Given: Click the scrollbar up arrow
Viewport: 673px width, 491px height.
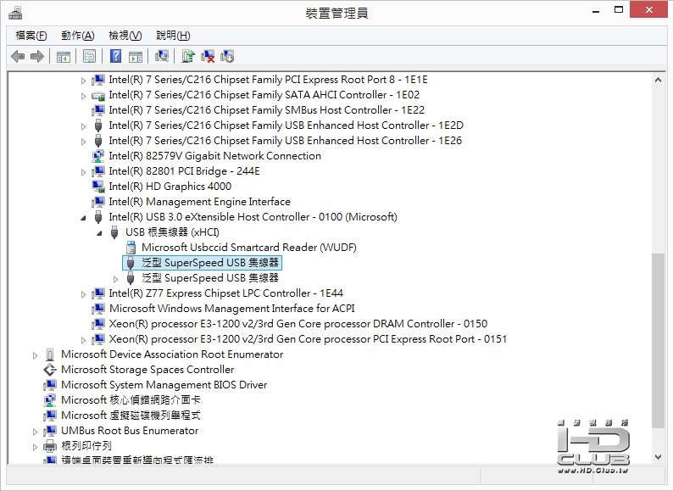Looking at the screenshot, I should click(658, 80).
